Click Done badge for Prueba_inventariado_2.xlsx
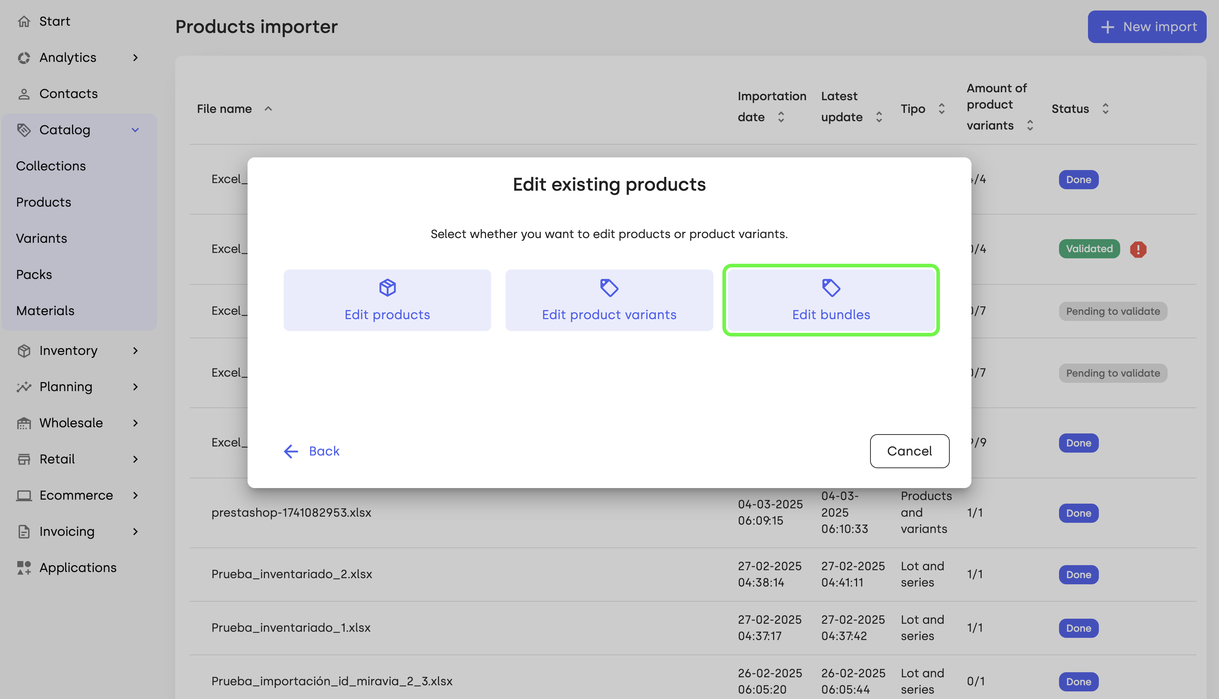The height and width of the screenshot is (699, 1219). coord(1079,575)
